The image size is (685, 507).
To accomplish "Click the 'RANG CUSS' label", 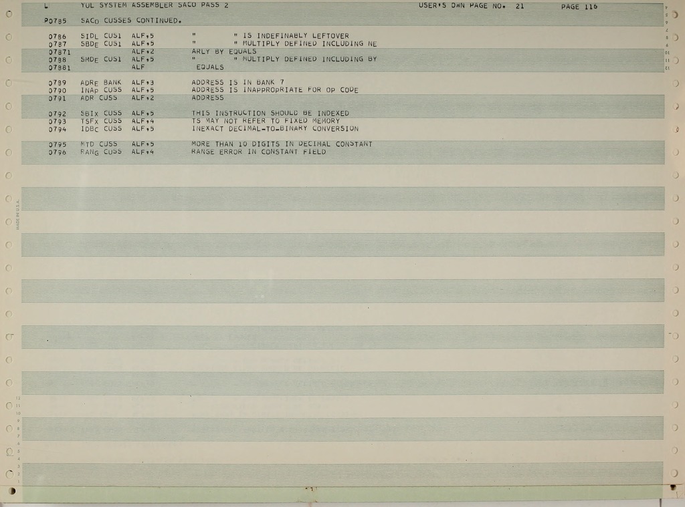I will (101, 152).
